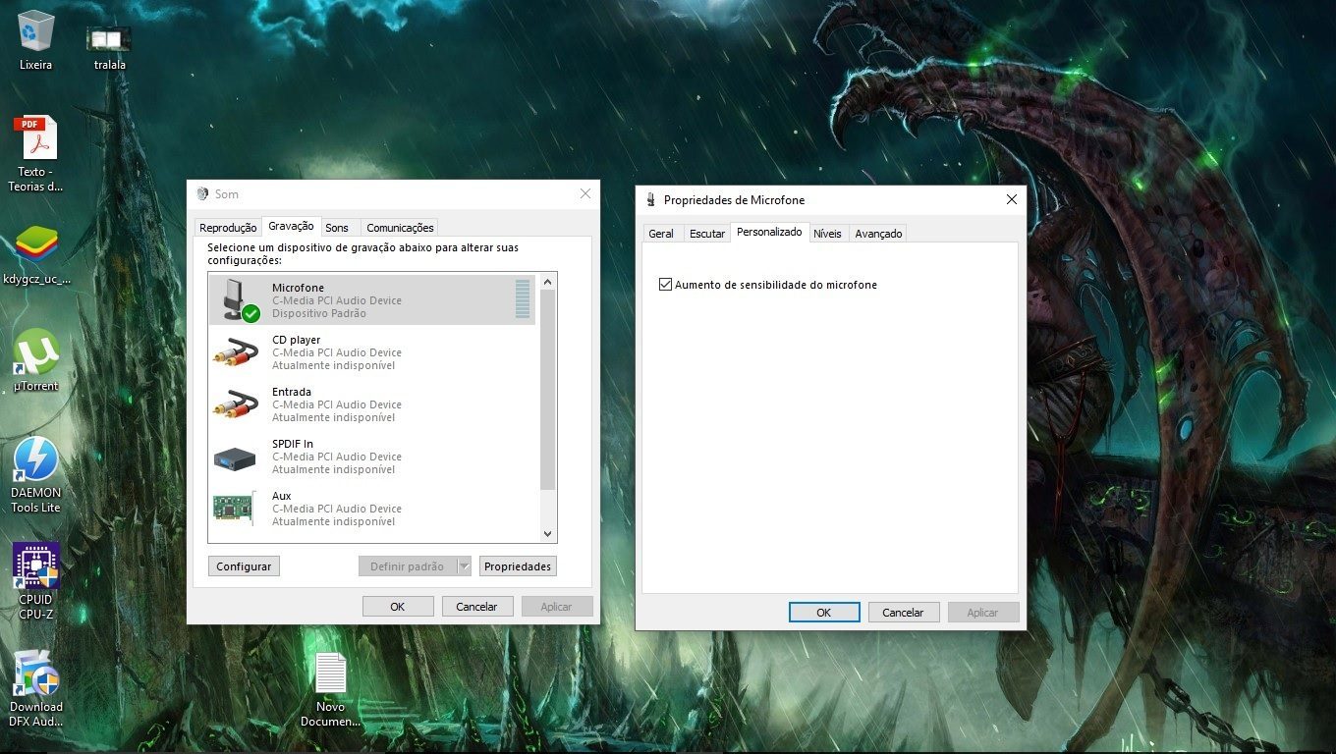
Task: Select the Microfone name in the list
Action: coord(298,288)
